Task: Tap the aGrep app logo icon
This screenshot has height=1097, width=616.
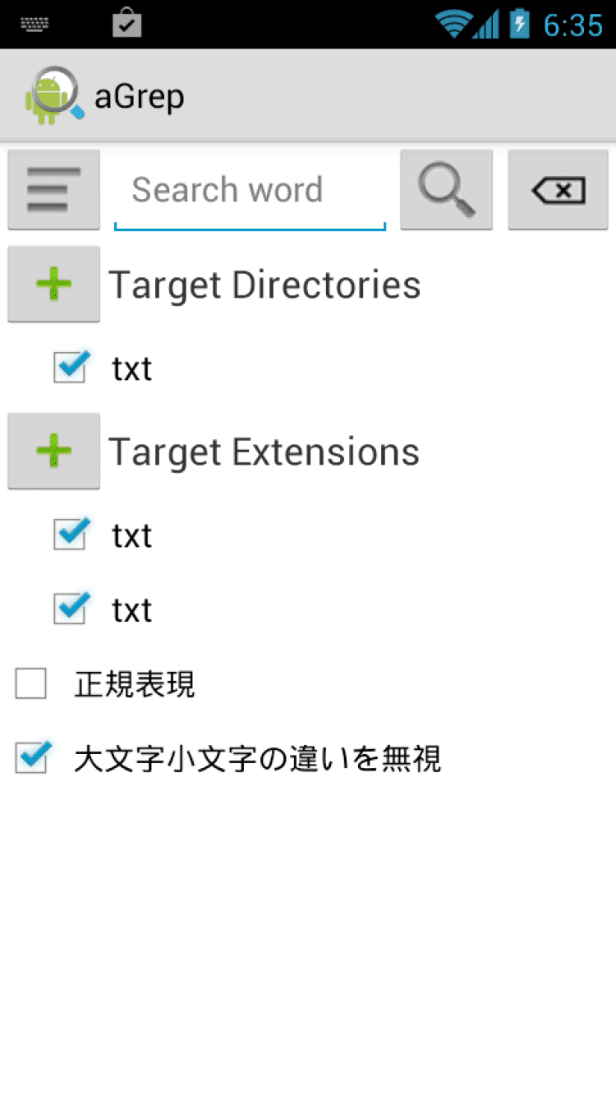Action: 53,95
